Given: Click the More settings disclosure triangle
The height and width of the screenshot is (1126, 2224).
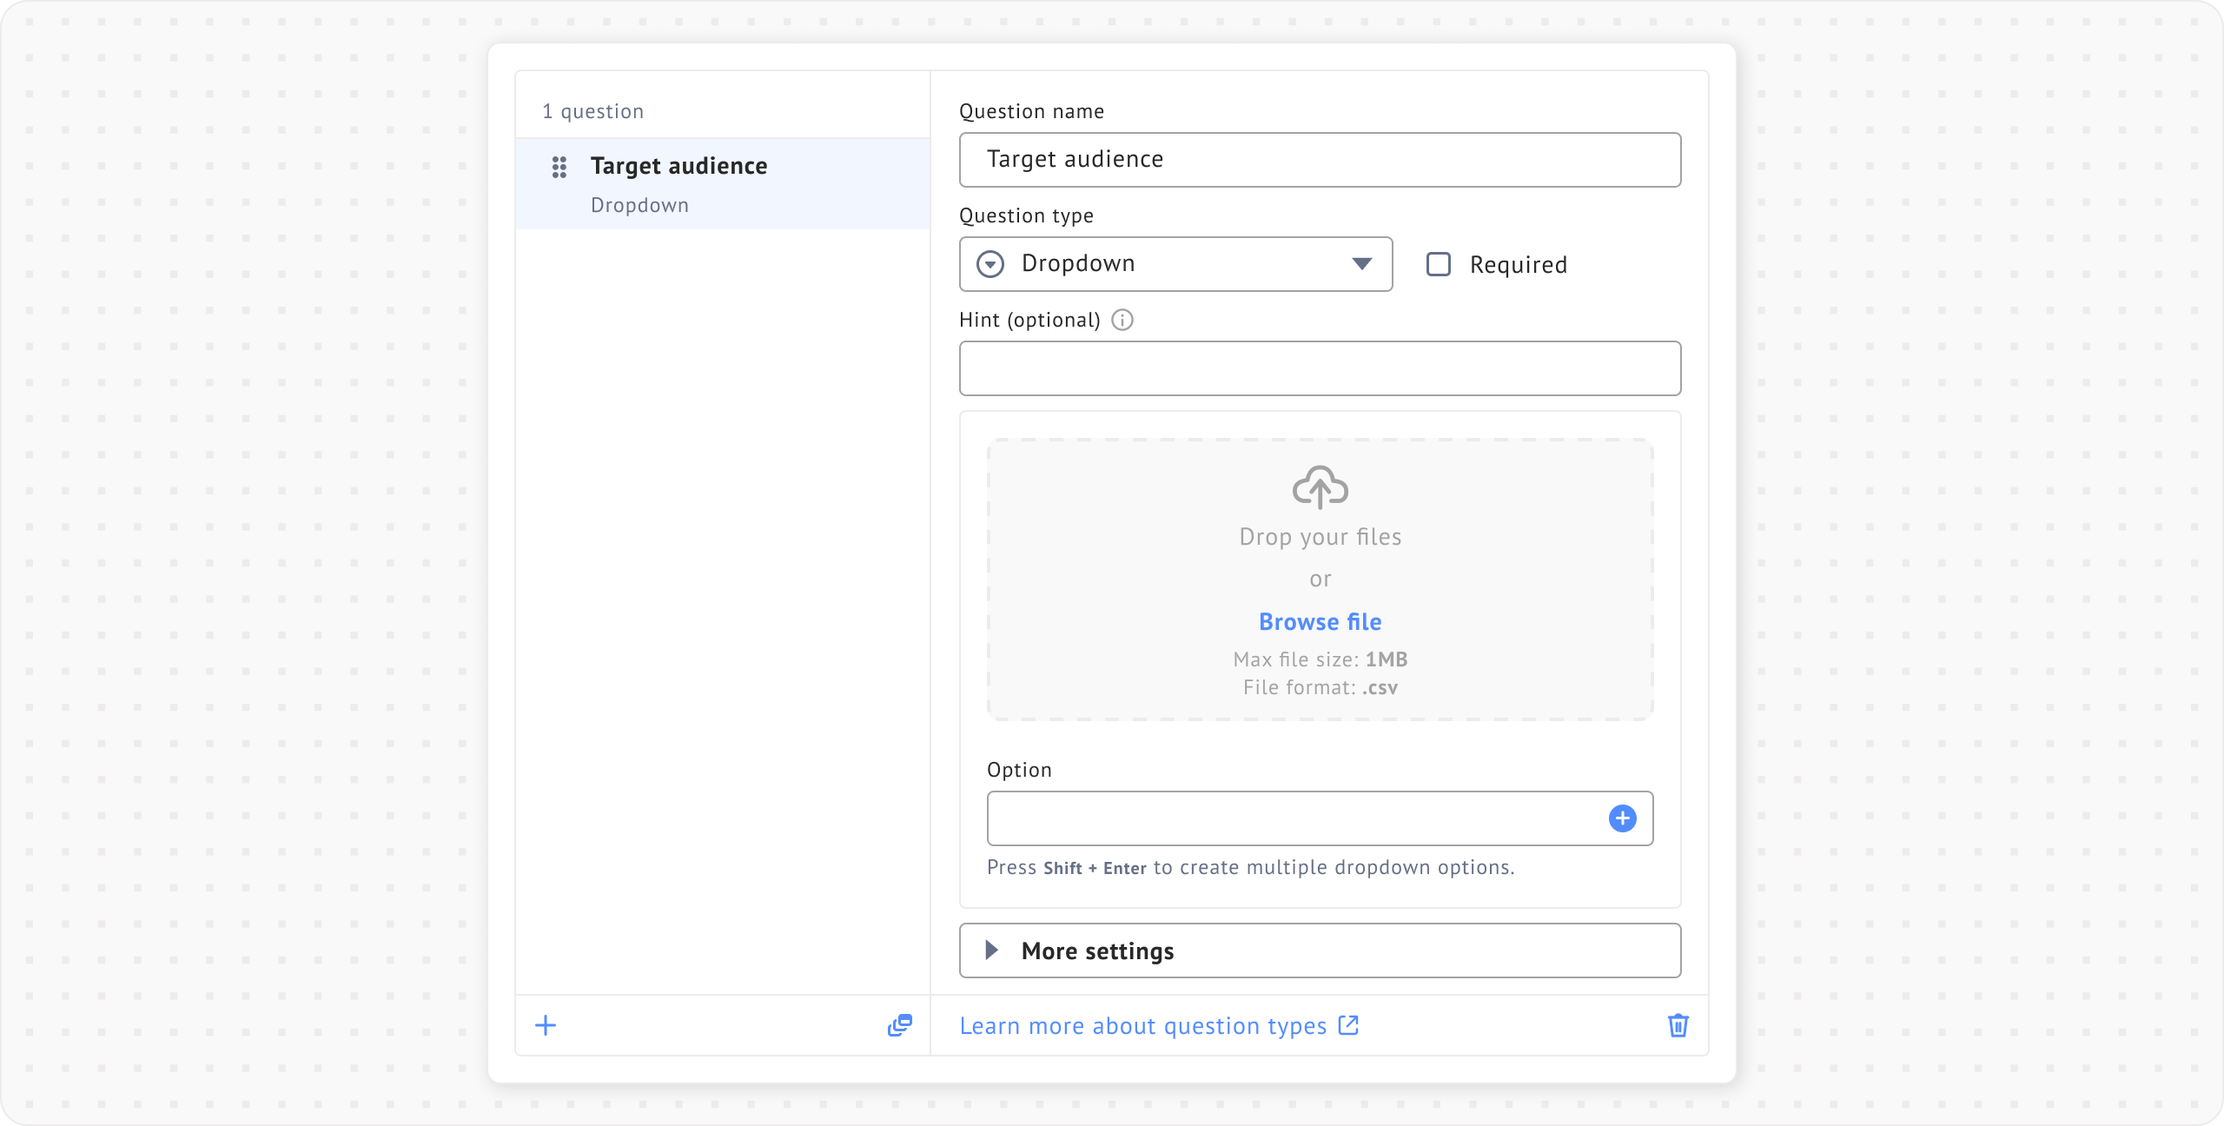Looking at the screenshot, I should (x=991, y=950).
